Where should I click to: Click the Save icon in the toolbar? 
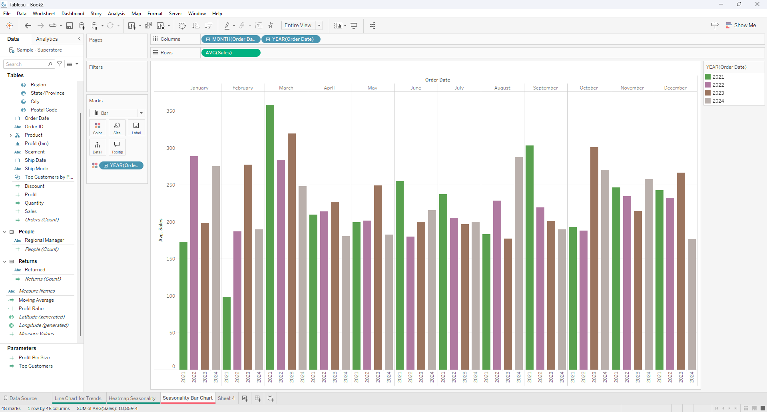coord(70,26)
